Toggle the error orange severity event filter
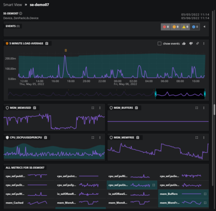This screenshot has width=216, height=211. [175, 27]
